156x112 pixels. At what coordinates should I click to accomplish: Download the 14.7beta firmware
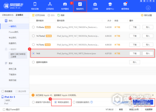pos(135,45)
